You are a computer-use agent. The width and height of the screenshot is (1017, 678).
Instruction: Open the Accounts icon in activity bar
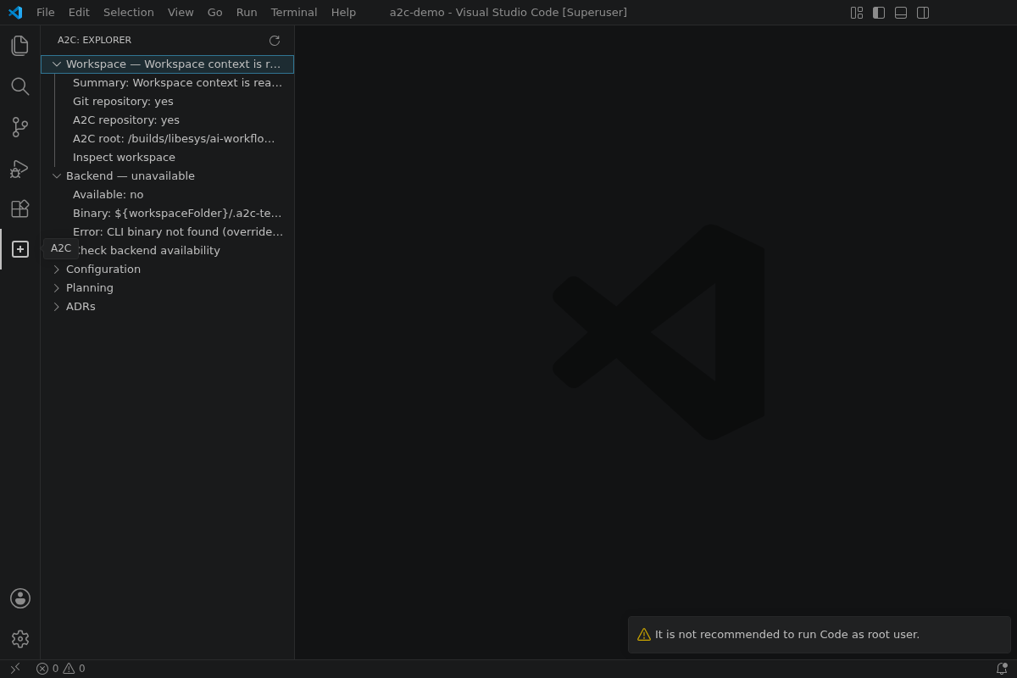(20, 598)
